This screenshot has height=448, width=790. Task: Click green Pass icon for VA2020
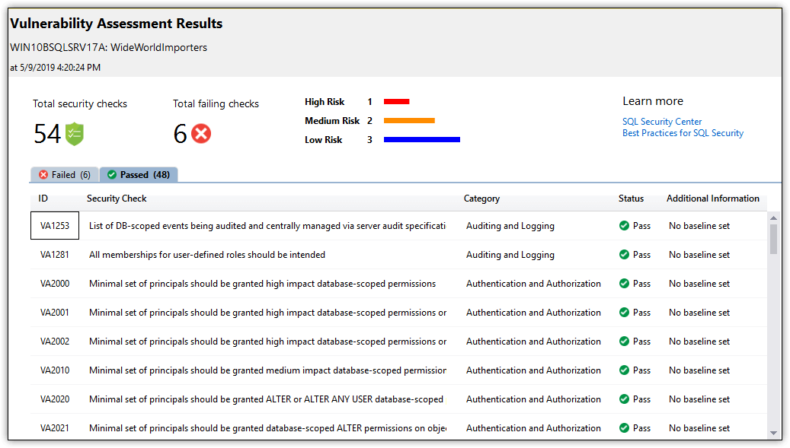click(624, 399)
